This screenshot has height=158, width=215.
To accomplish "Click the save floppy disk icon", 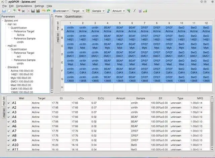I will [33, 11].
